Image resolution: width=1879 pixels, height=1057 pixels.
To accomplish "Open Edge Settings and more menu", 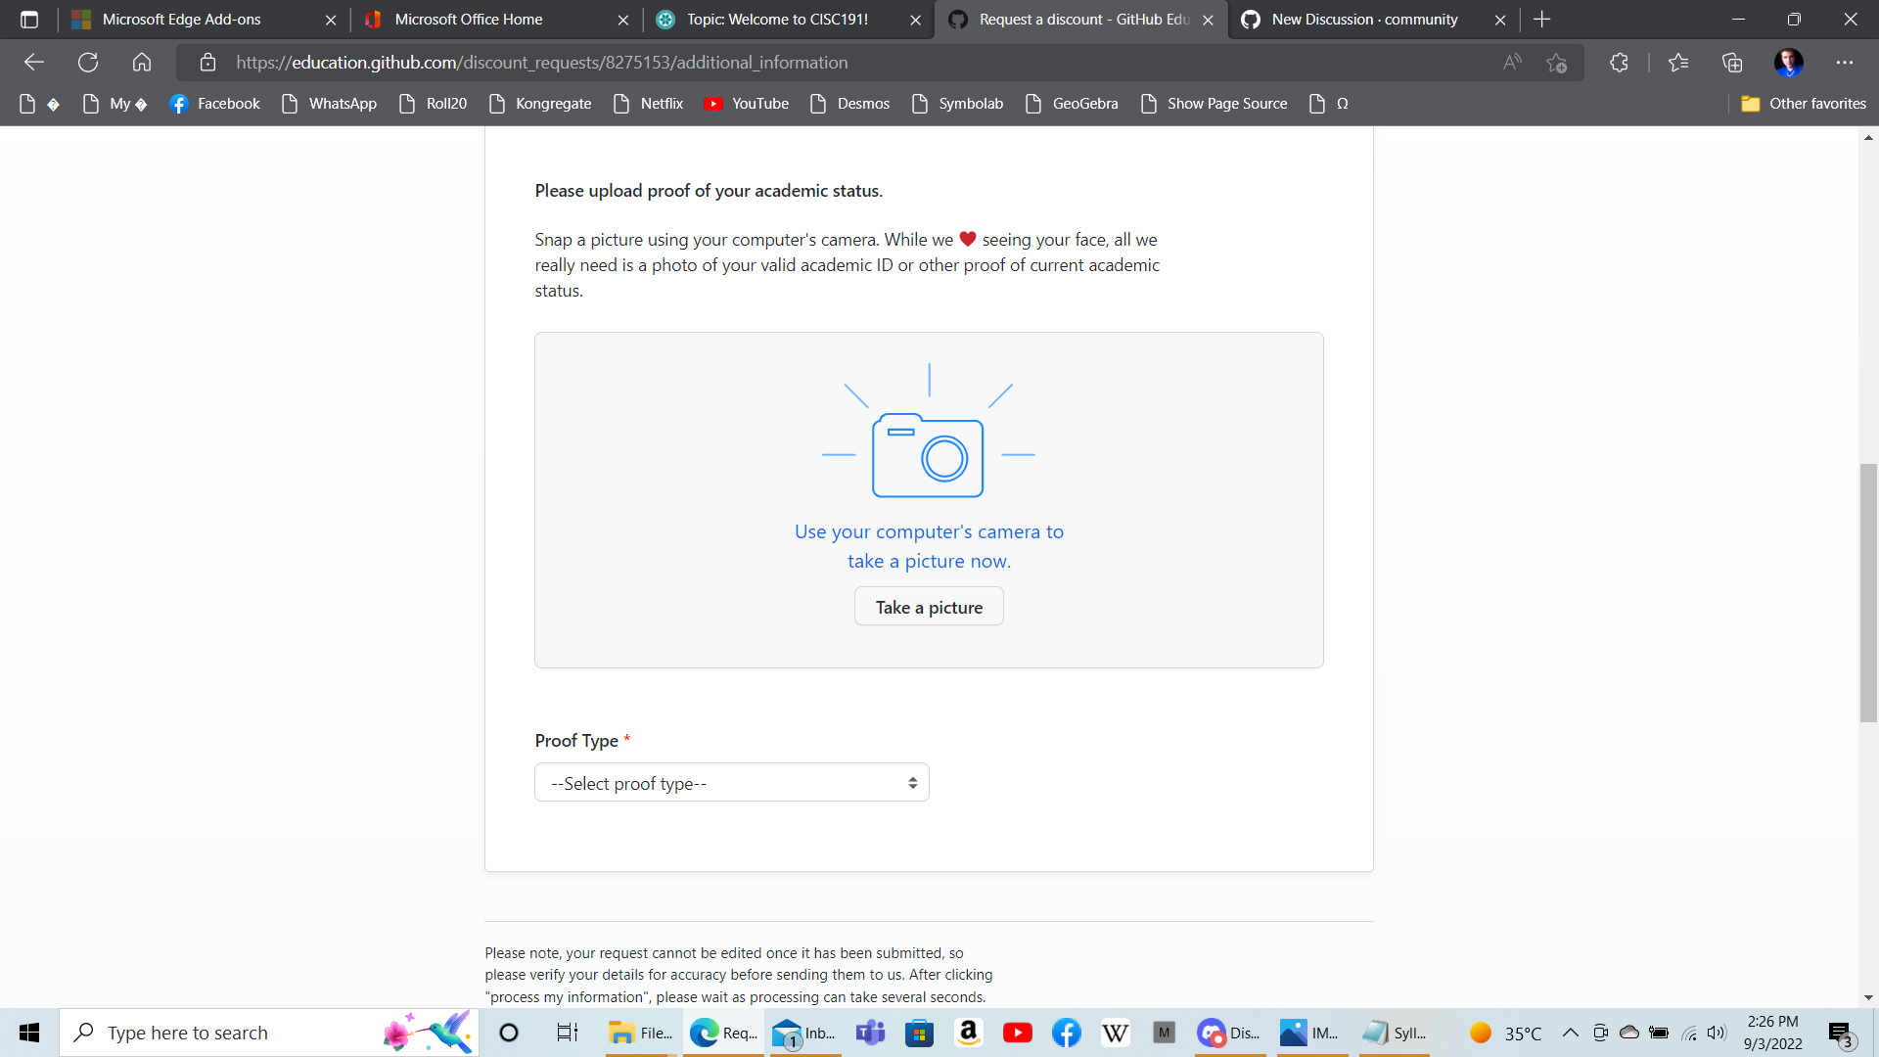I will coord(1845,63).
